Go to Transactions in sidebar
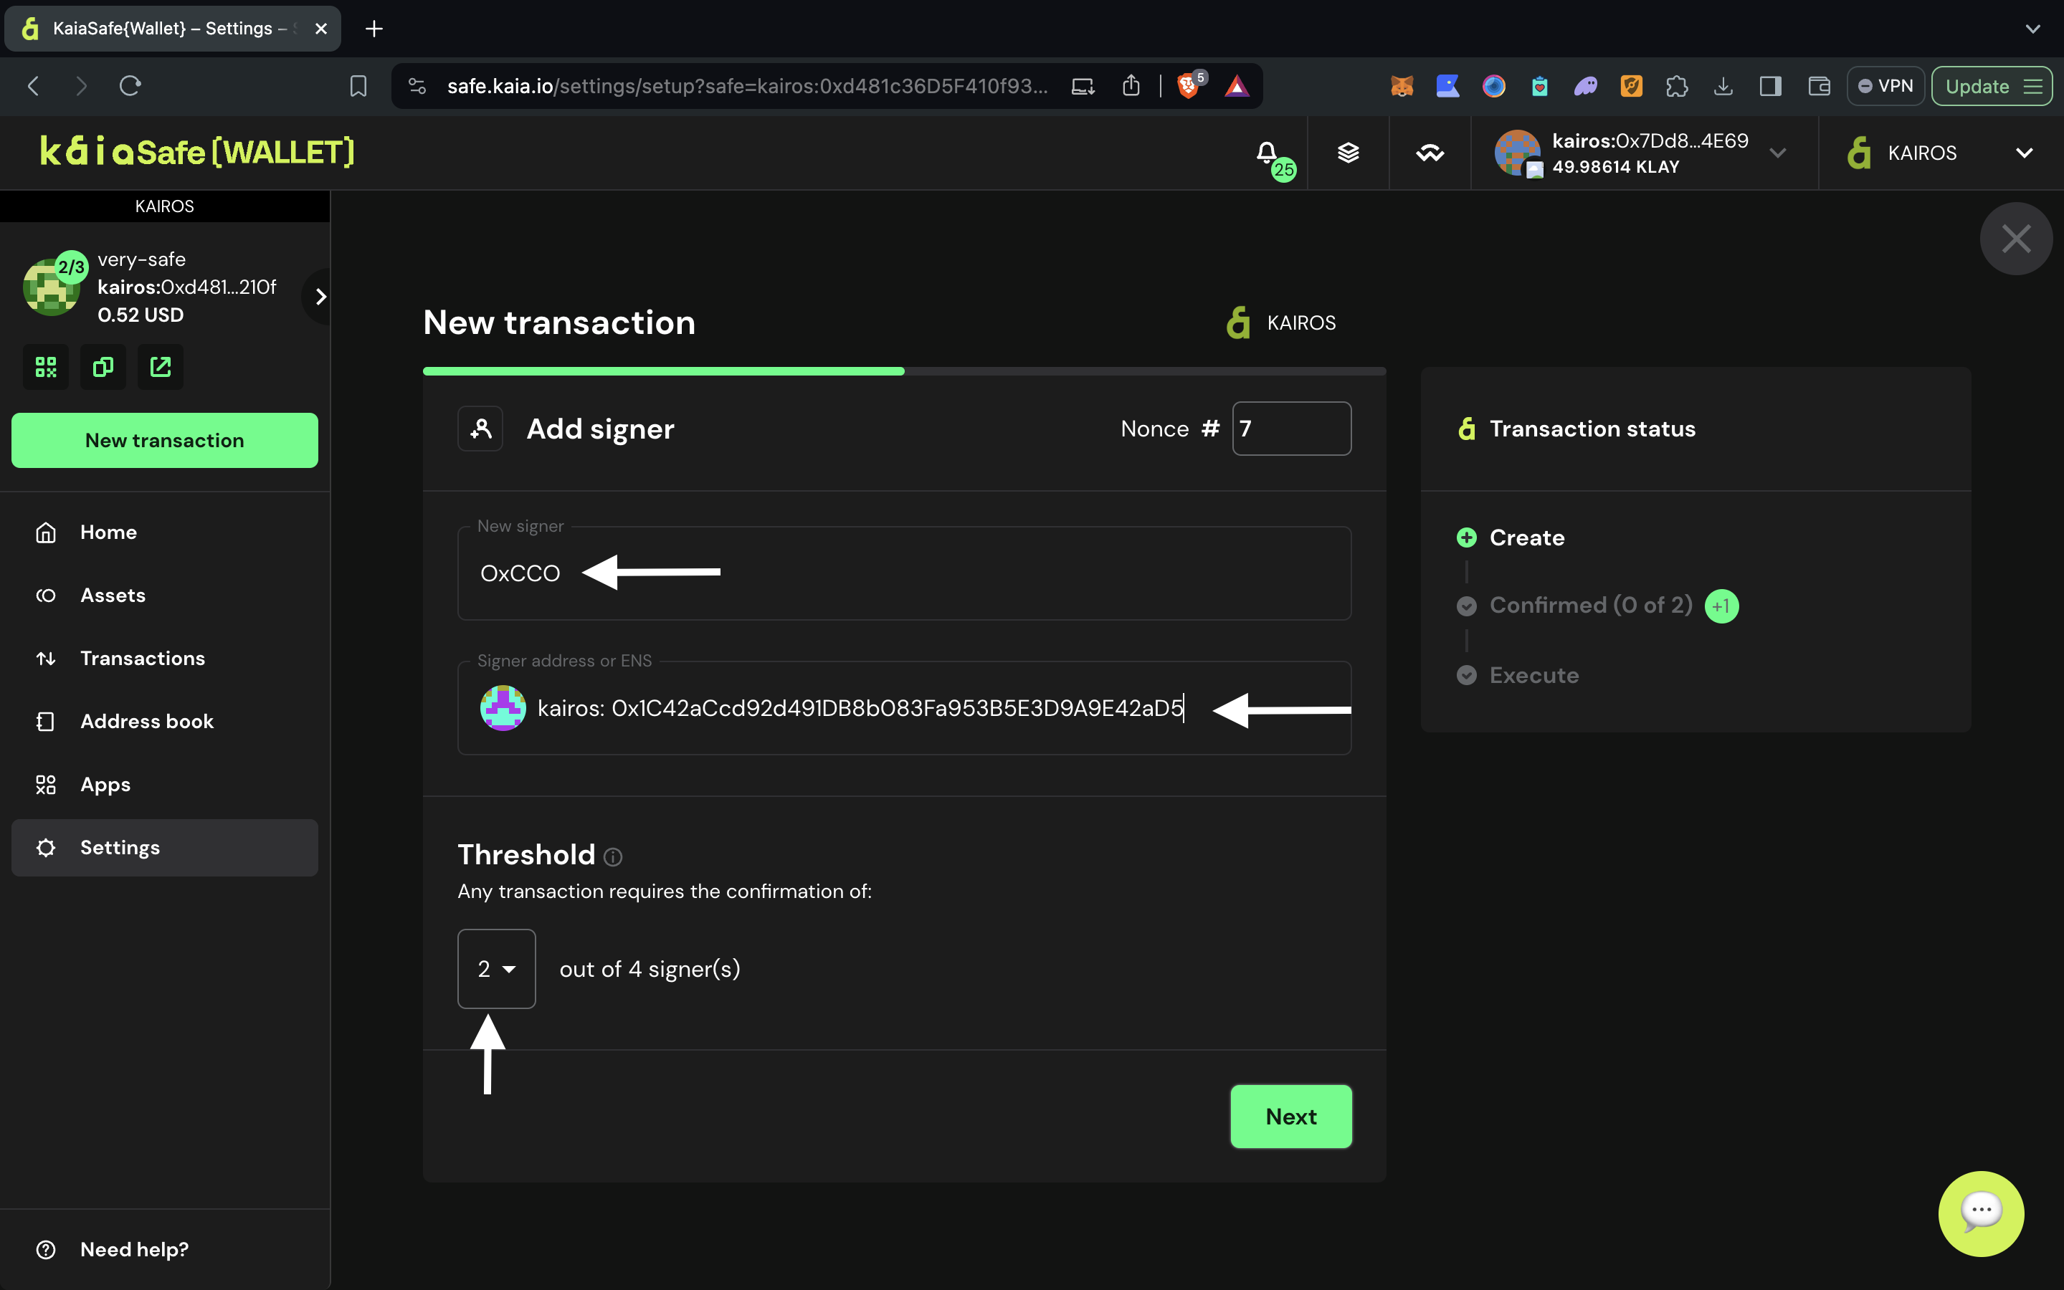The image size is (2064, 1290). coord(142,659)
